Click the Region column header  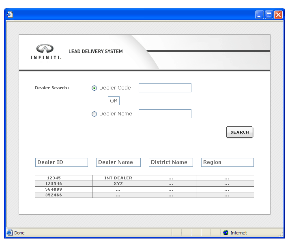tap(228, 162)
